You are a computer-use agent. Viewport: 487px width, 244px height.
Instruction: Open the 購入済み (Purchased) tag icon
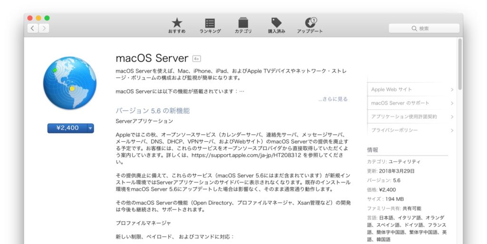[x=276, y=23]
